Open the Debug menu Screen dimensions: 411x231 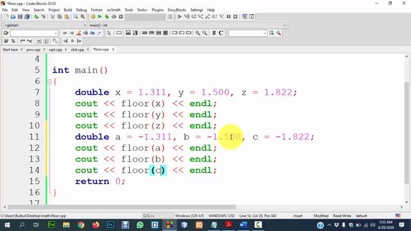[82, 10]
